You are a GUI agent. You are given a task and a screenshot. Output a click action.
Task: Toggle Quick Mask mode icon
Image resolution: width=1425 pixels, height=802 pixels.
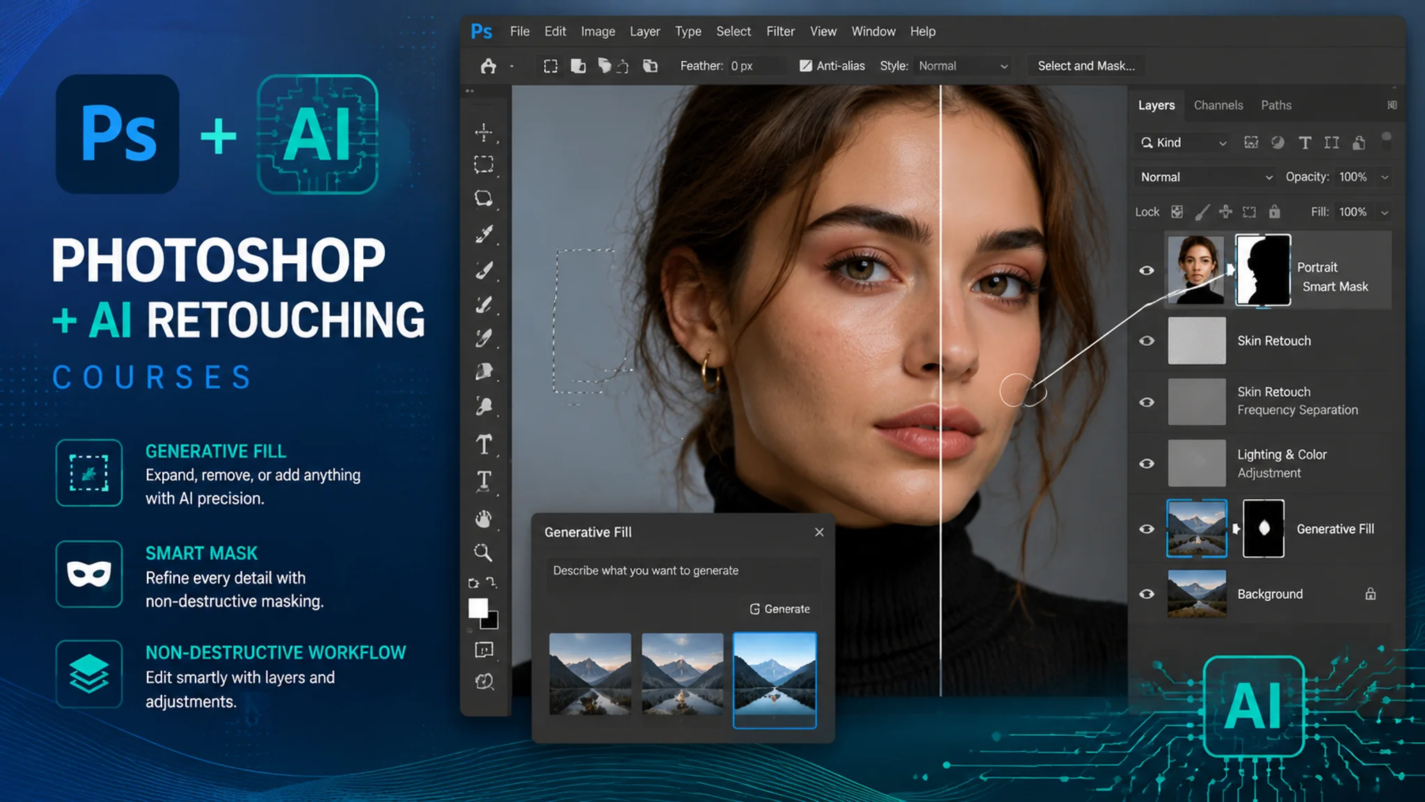(484, 650)
